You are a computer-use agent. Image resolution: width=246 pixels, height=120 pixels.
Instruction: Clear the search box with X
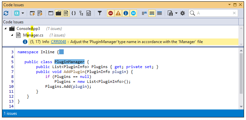(x=234, y=13)
